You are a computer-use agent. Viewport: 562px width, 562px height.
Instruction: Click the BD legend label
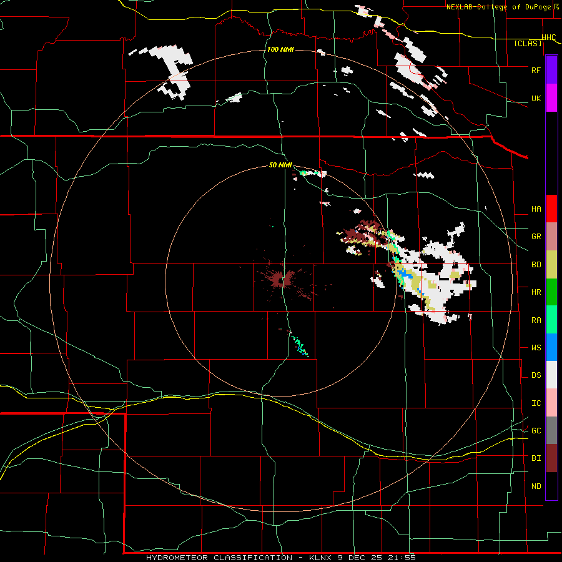coord(536,265)
